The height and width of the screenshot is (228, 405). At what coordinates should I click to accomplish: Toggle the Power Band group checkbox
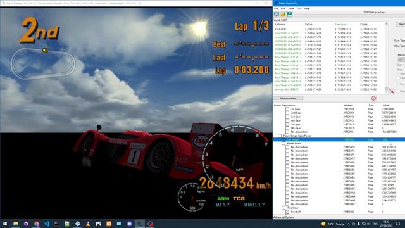283,143
